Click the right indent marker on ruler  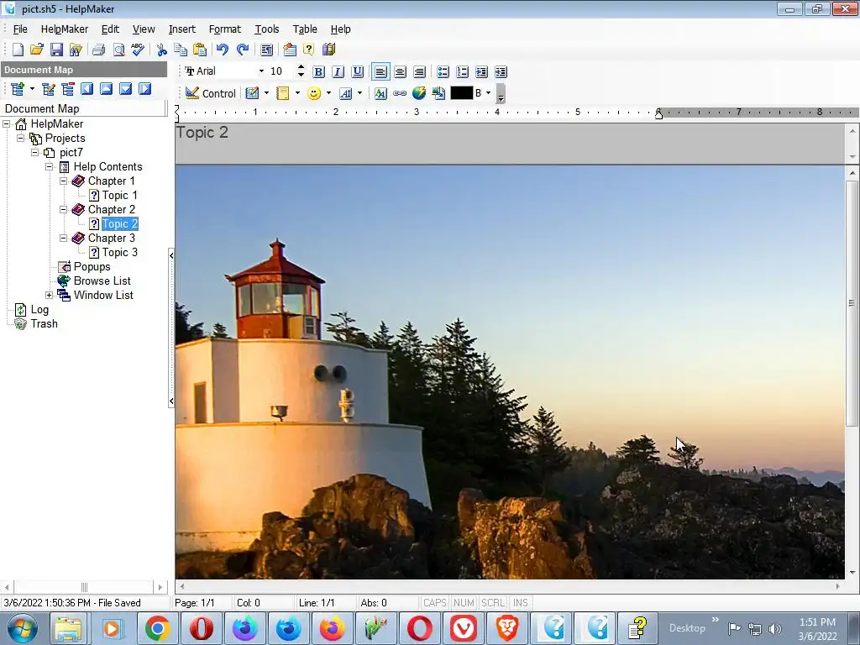click(658, 113)
